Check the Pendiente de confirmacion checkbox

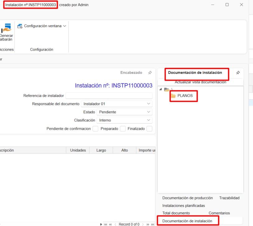point(95,129)
